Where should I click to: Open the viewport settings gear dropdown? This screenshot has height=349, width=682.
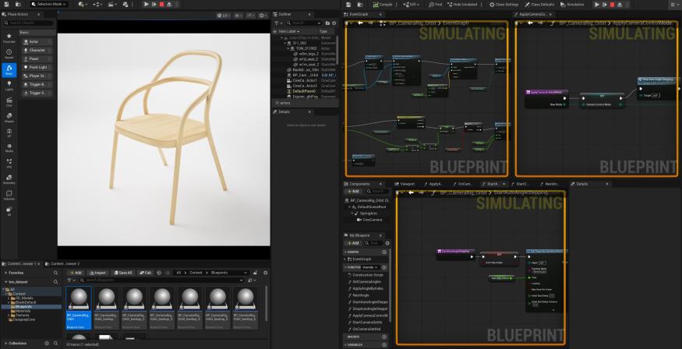pos(263,16)
